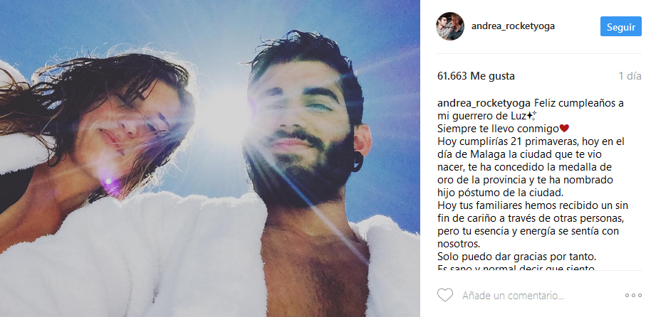Screen dimensions: 646x317
Task: Open the andrea_rocketyoga username in the header
Action: [x=513, y=26]
